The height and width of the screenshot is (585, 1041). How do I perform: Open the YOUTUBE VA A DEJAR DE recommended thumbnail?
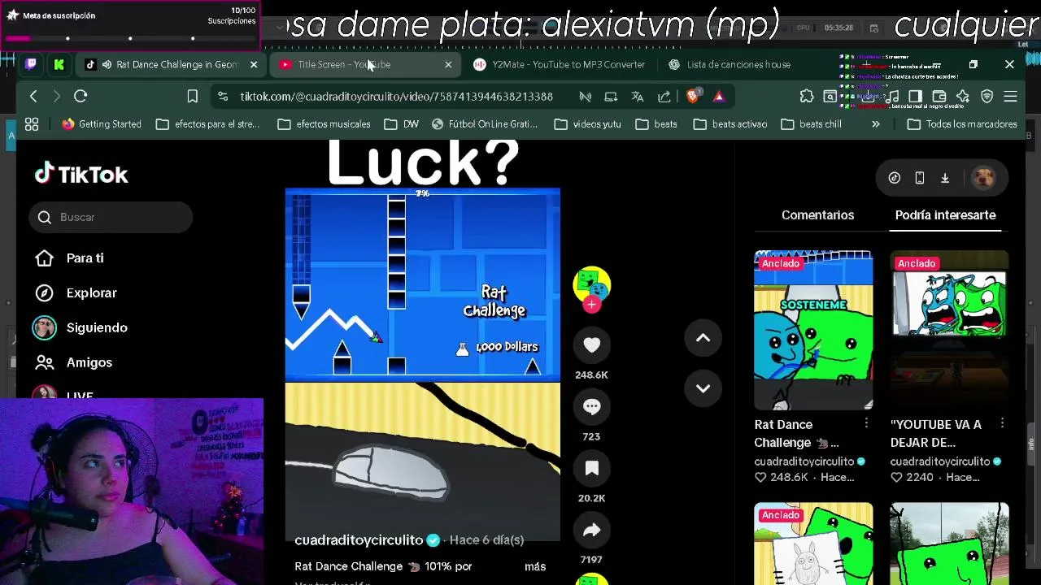tap(949, 331)
